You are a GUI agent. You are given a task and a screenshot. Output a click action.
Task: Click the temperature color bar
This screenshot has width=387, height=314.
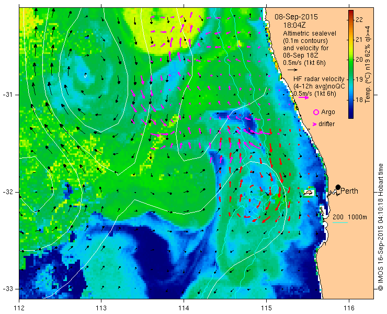point(351,64)
